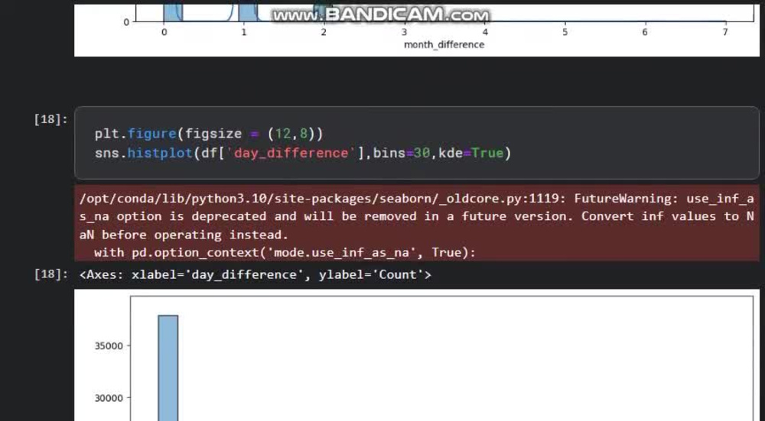Click the sns.histplot code line
Image resolution: width=765 pixels, height=421 pixels.
303,153
